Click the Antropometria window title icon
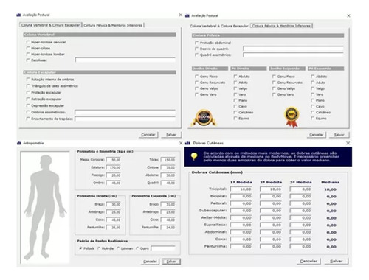 pyautogui.click(x=18, y=143)
